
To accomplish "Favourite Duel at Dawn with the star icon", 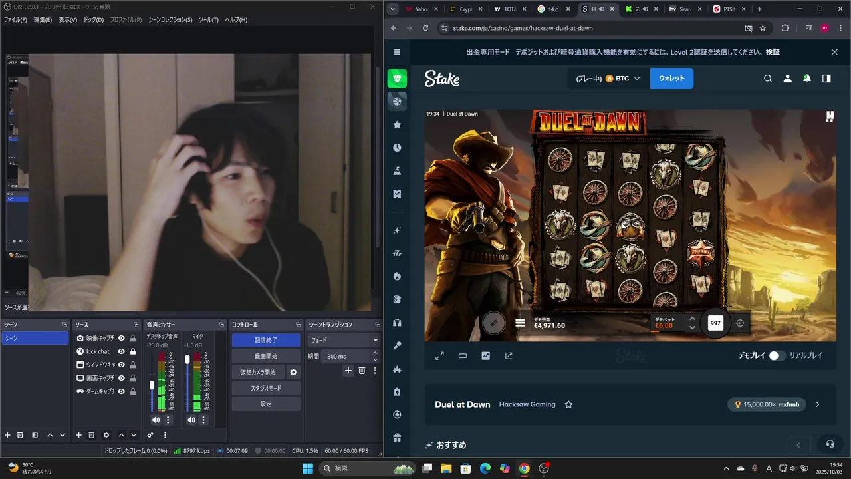I will 568,404.
